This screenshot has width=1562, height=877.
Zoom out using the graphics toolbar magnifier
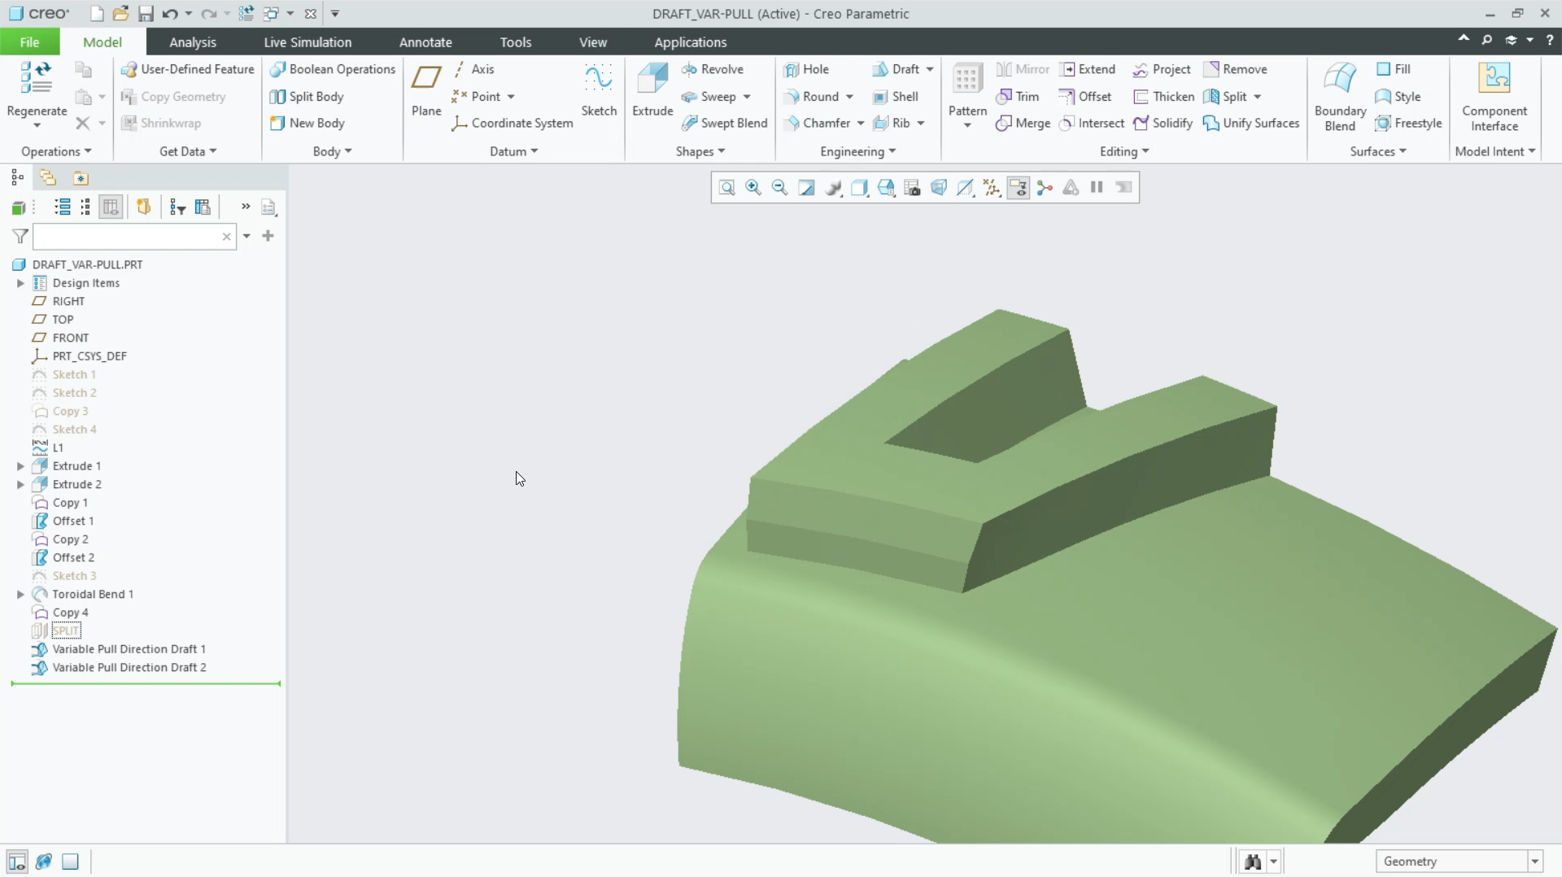(x=779, y=188)
